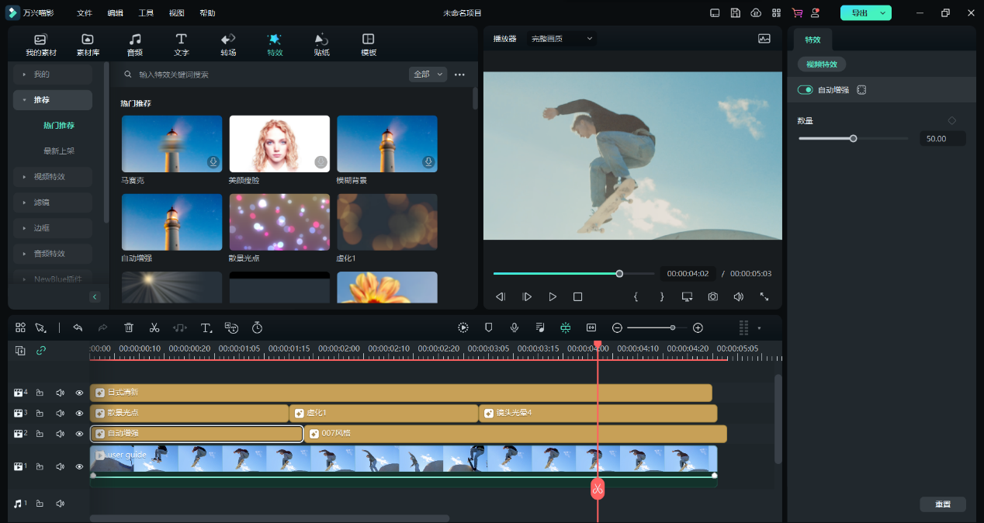984x523 pixels.
Task: Open the 文件 menu
Action: pos(84,13)
